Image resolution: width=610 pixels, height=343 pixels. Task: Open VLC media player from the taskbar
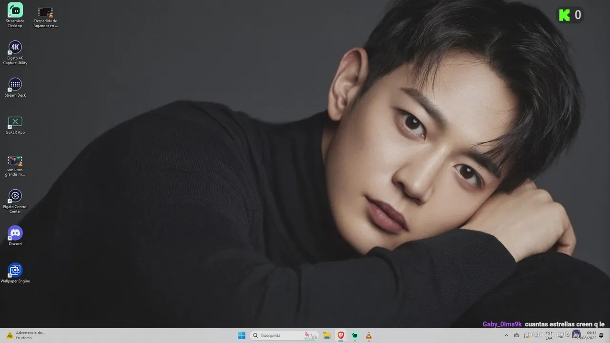click(x=368, y=335)
